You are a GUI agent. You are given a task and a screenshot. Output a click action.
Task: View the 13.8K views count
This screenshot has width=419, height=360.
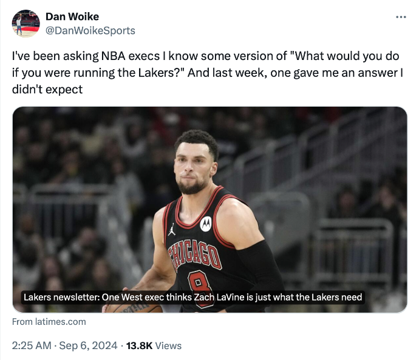point(139,345)
